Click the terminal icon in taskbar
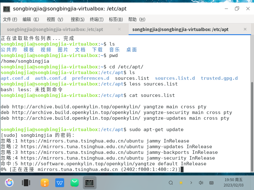The image size is (254, 190). pos(90,183)
